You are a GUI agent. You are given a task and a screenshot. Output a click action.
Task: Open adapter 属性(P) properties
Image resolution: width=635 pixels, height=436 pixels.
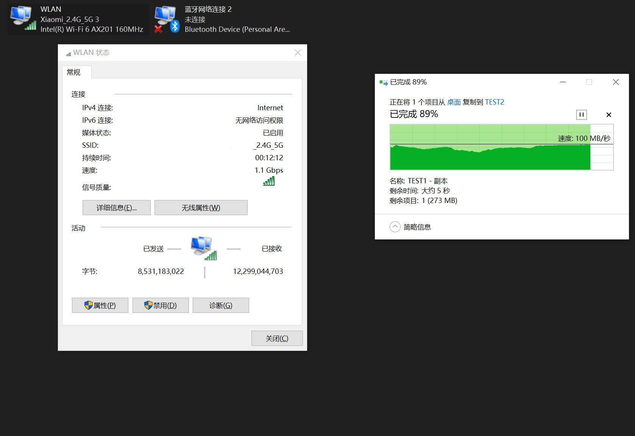[100, 305]
